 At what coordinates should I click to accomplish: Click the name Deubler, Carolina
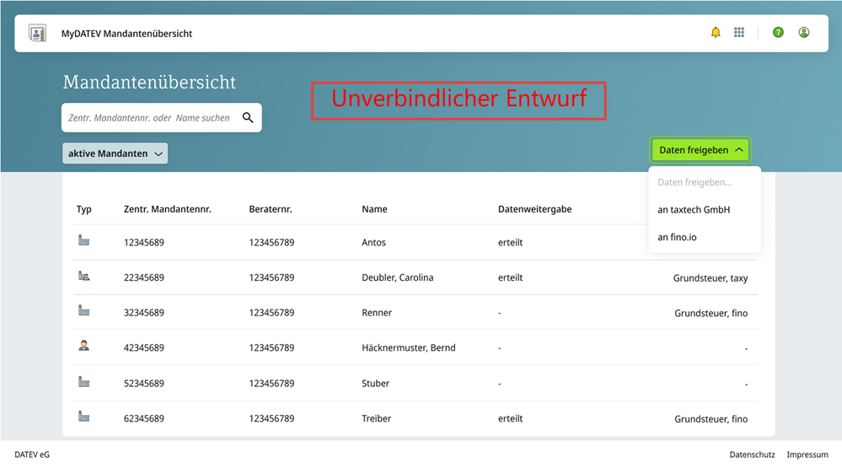point(397,277)
